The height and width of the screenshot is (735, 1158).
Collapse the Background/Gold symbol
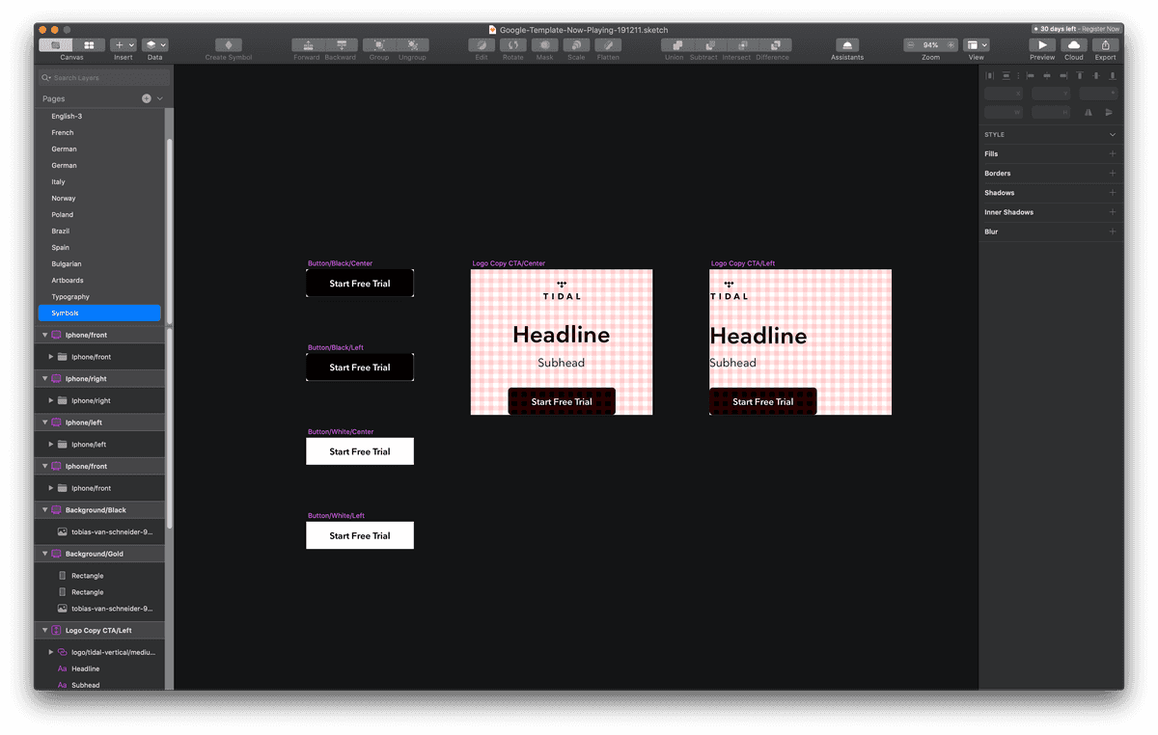coord(44,554)
